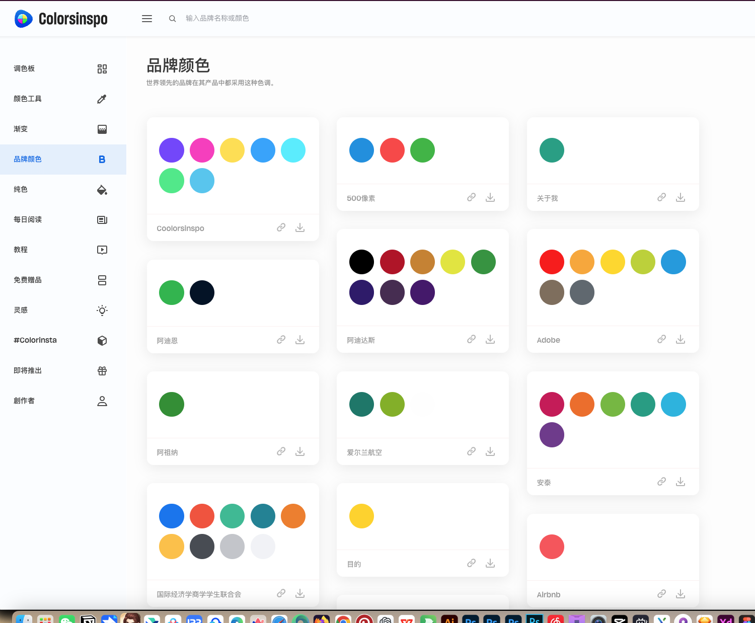The height and width of the screenshot is (623, 755).
Task: Select the black swatch in 阿迪达斯 card
Action: pyautogui.click(x=361, y=262)
